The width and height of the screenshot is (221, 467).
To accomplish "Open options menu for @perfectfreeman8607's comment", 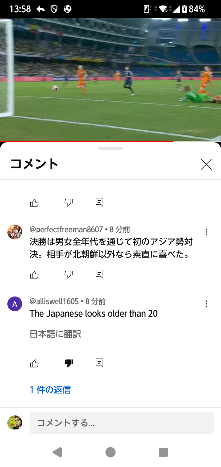I will pyautogui.click(x=206, y=232).
